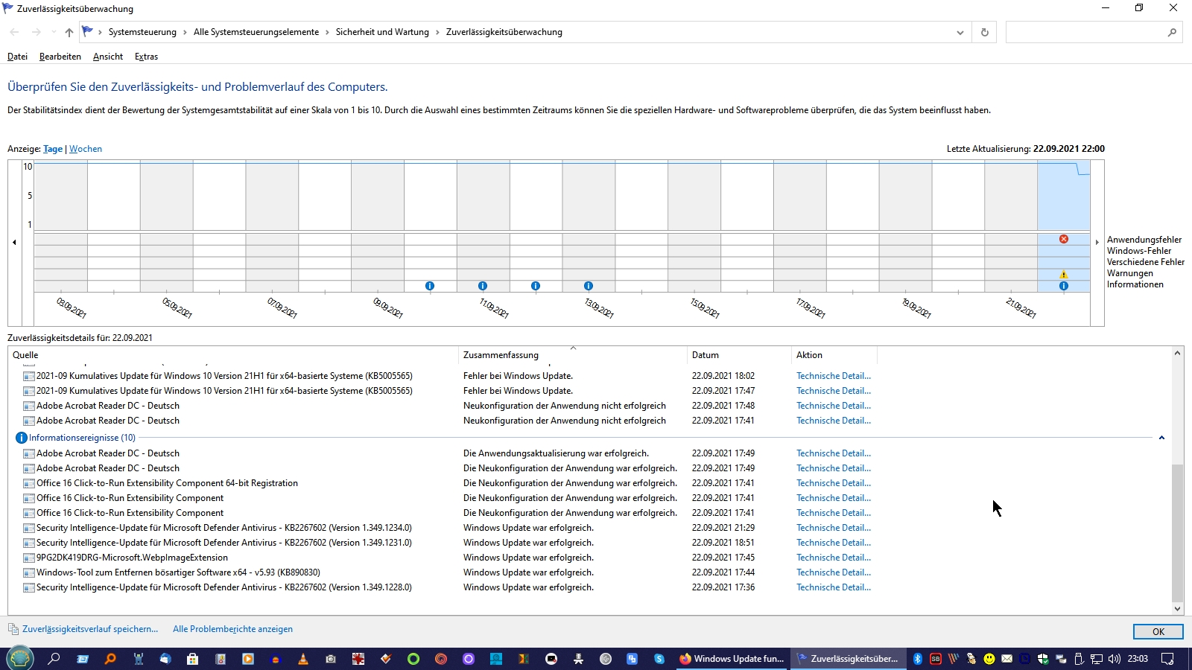Open Microsoft Store from taskbar

coord(192,659)
